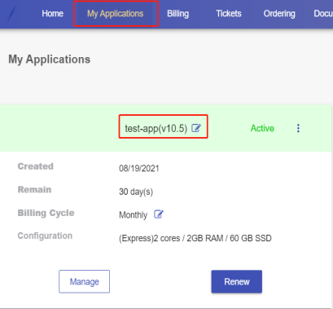333x309 pixels.
Task: Click the Billing Cycle field label
Action: coord(46,213)
